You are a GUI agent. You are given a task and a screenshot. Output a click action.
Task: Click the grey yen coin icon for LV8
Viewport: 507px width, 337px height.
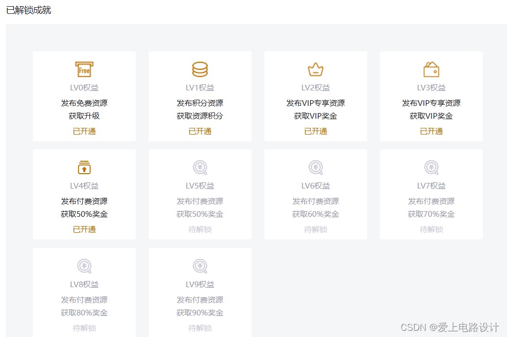pyautogui.click(x=84, y=266)
